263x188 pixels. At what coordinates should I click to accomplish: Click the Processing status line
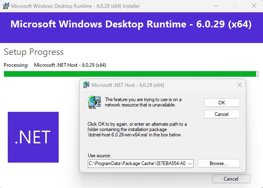tap(55, 65)
